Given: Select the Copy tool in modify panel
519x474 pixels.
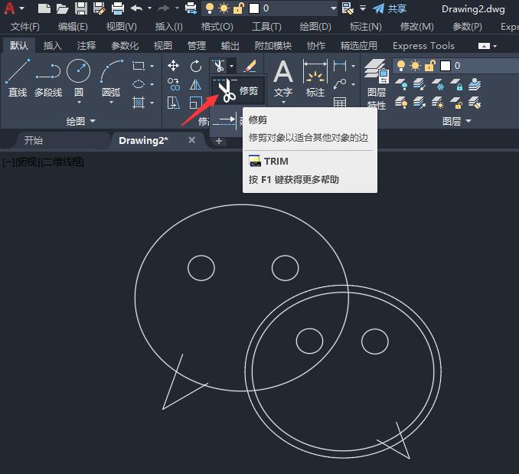Looking at the screenshot, I should [x=174, y=84].
